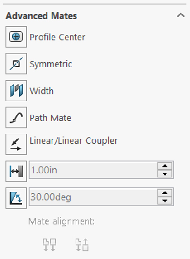The width and height of the screenshot is (190, 259).
Task: Click the 1.00in distance input field
Action: point(93,170)
